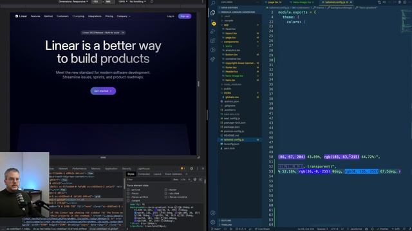Image resolution: width=412 pixels, height=231 pixels.
Task: Click the Pricing link in Linear navbar
Action: (x=109, y=16)
